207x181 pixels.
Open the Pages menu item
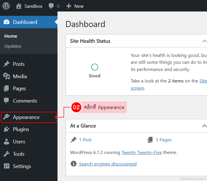[x=19, y=88]
